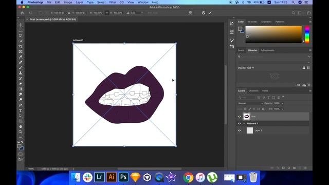
Task: Toggle maintain aspect ratio link
Action: (107, 13)
